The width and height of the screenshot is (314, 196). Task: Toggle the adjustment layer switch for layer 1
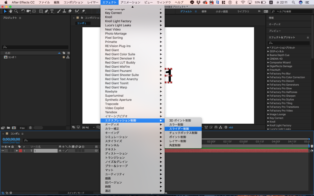click(80, 151)
